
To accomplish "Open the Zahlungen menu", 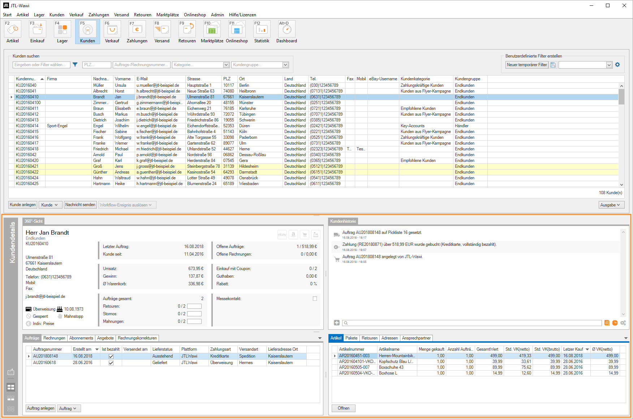I will click(99, 15).
